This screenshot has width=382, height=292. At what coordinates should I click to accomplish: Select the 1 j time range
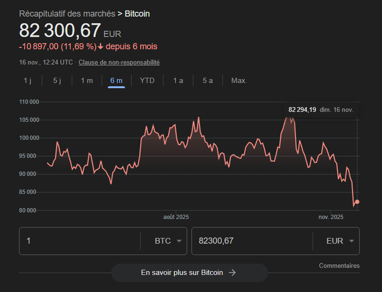pos(28,81)
